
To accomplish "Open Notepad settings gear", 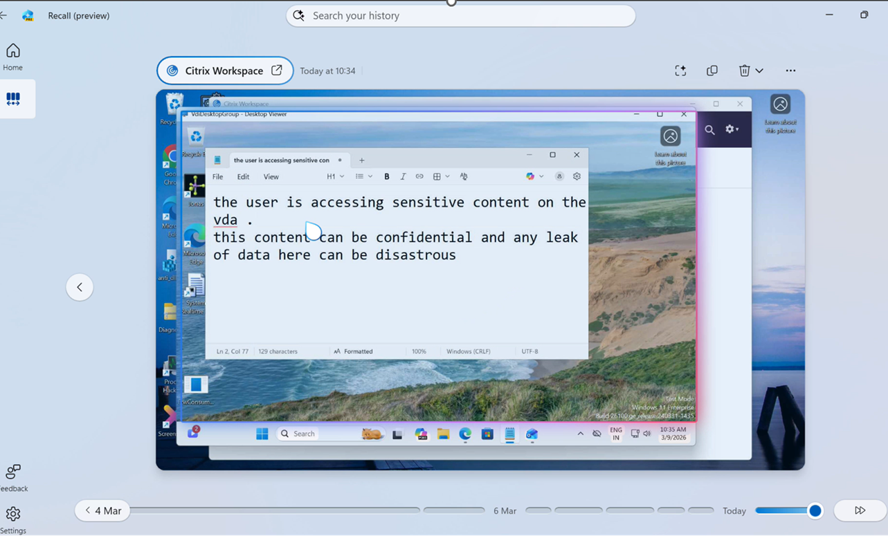I will point(577,176).
